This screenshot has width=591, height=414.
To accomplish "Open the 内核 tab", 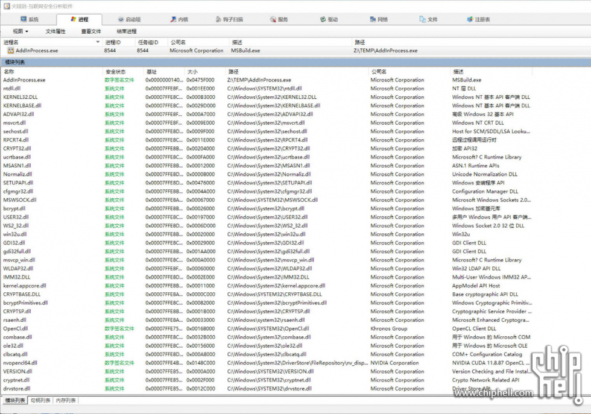I will pyautogui.click(x=179, y=19).
